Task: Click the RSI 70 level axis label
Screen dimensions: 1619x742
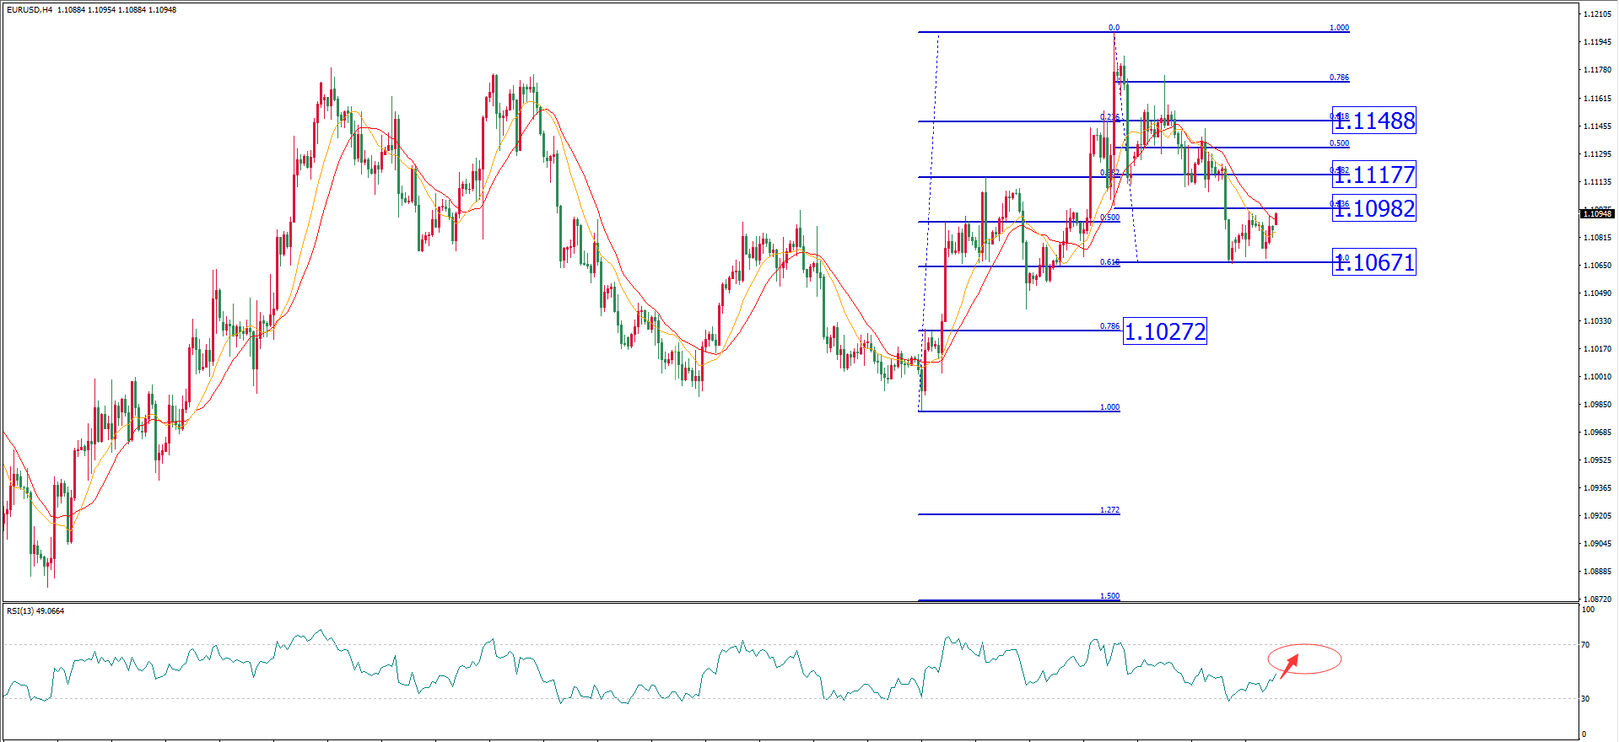Action: (x=1585, y=645)
